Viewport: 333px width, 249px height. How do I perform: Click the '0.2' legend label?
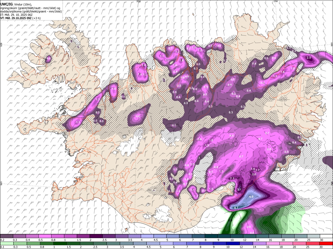pos(2,240)
